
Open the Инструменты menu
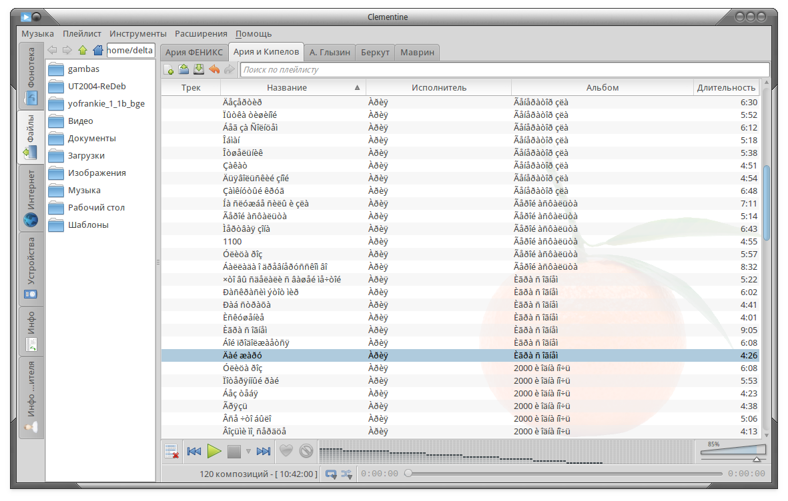click(137, 33)
